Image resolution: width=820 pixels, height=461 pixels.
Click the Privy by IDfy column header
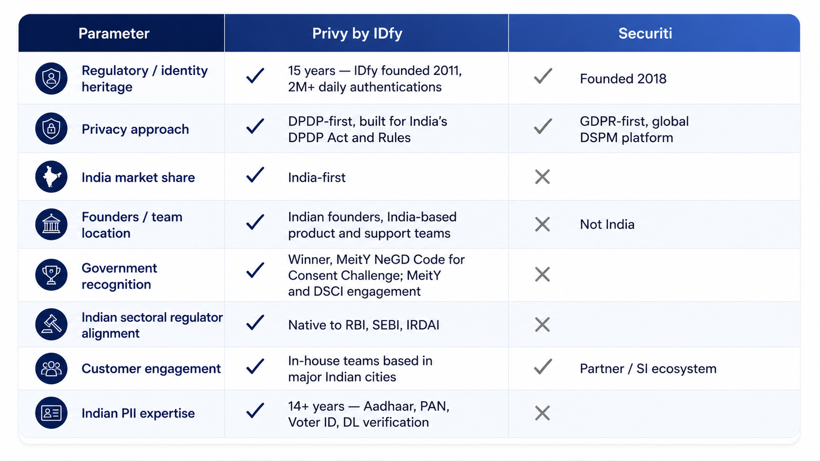(x=357, y=33)
